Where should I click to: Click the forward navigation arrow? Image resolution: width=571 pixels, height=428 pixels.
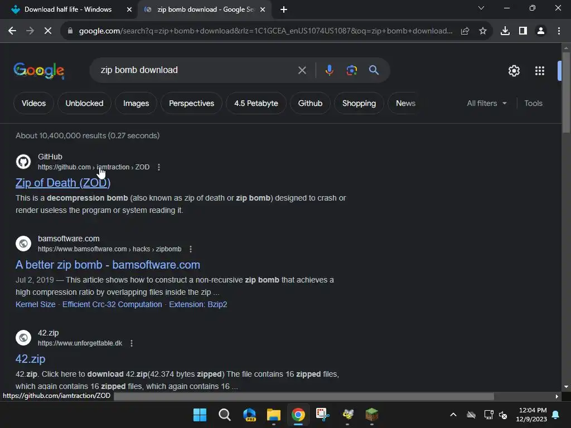click(x=30, y=31)
